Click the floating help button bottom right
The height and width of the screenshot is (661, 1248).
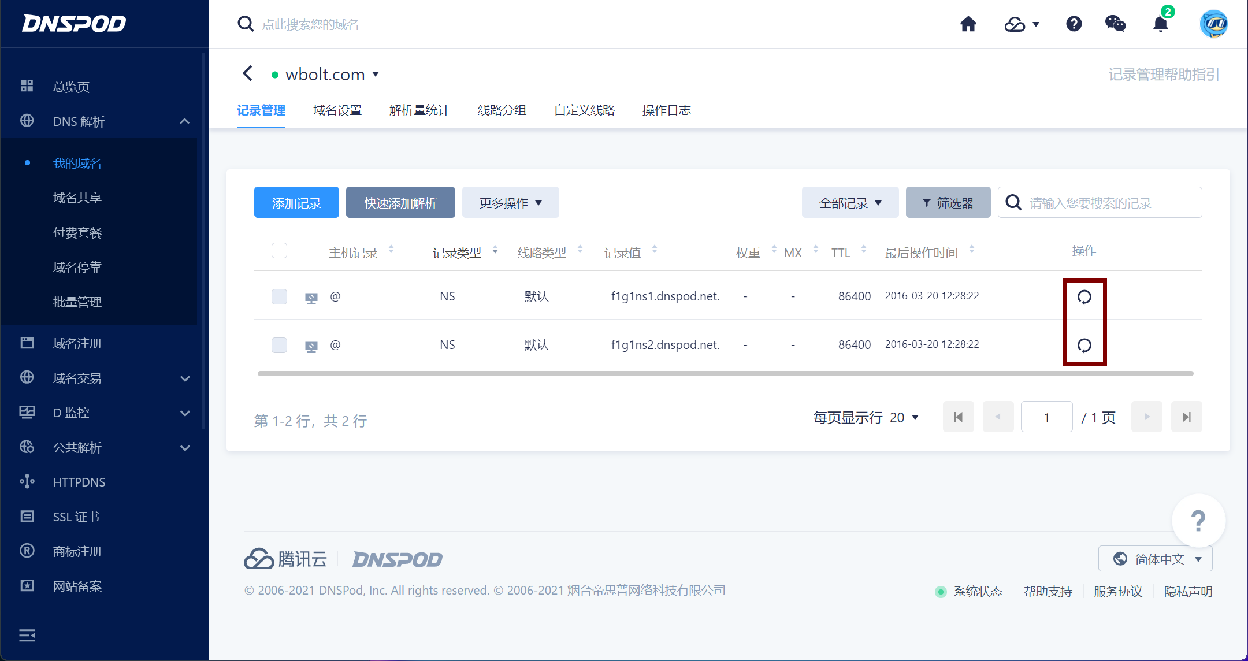click(x=1199, y=520)
